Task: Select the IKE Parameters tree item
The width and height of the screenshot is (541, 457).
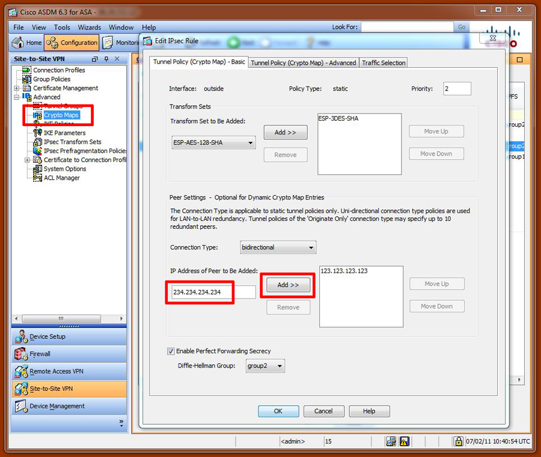Action: (x=64, y=133)
